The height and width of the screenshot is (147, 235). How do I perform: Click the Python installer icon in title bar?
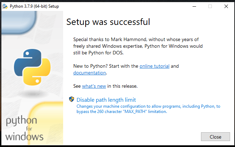coord(5,6)
